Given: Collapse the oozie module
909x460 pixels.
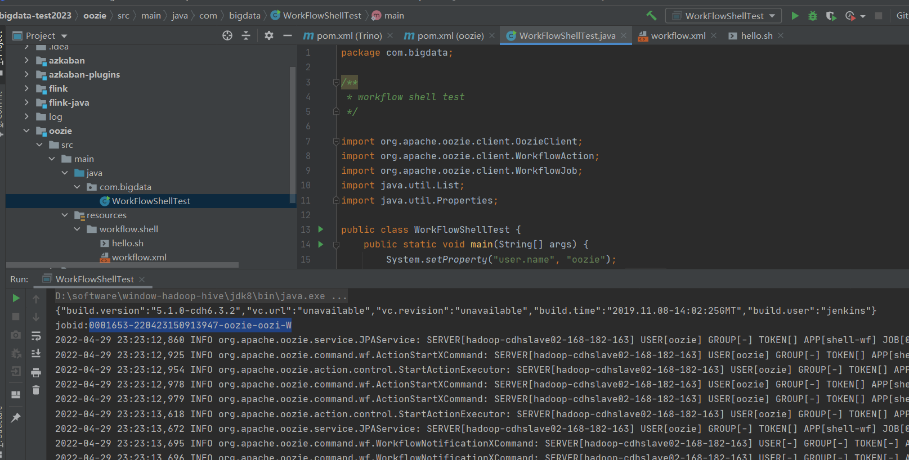Looking at the screenshot, I should point(26,130).
